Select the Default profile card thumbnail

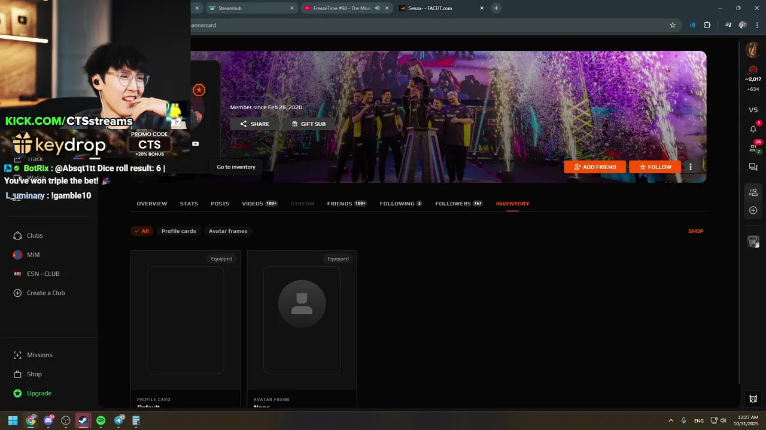[x=186, y=320]
